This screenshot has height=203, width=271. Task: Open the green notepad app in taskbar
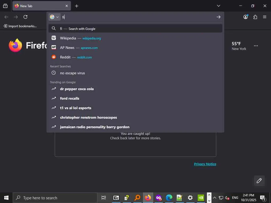pos(180,198)
